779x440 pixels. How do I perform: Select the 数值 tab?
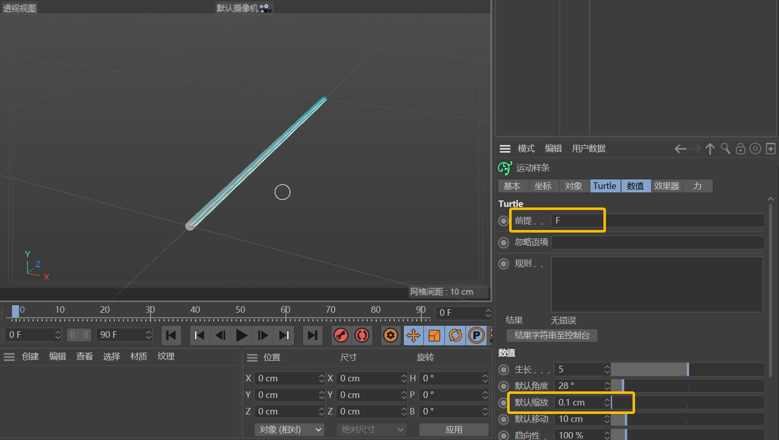pos(636,186)
